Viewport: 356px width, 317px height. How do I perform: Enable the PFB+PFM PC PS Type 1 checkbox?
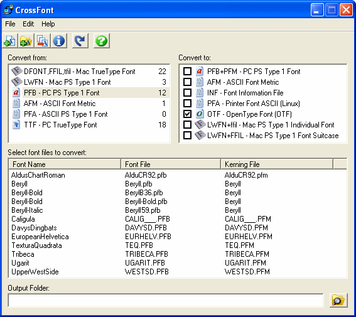187,72
